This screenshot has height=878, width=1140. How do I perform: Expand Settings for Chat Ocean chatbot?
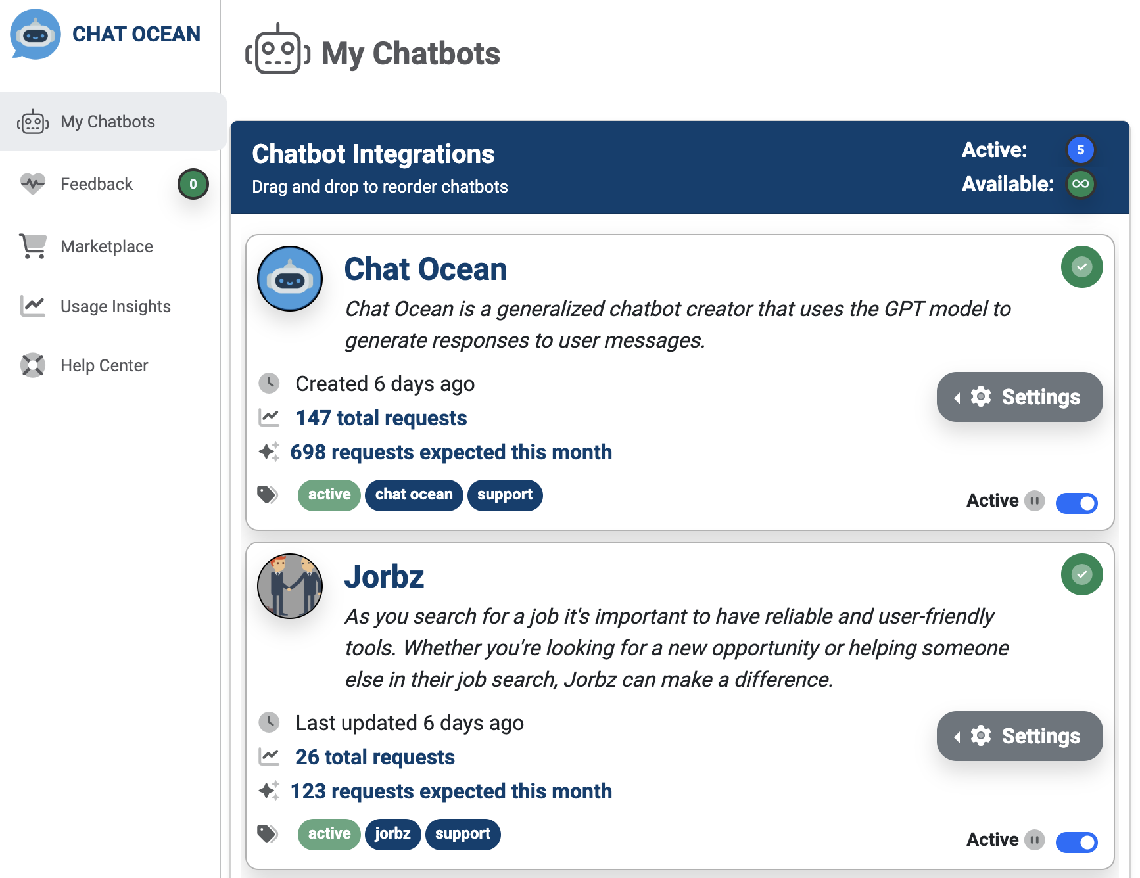1019,397
